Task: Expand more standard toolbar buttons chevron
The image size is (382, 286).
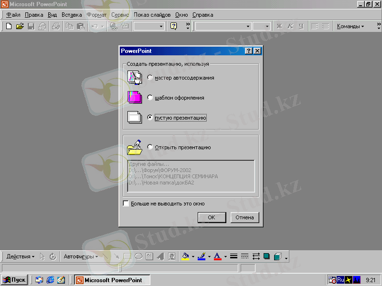Action: click(188, 26)
